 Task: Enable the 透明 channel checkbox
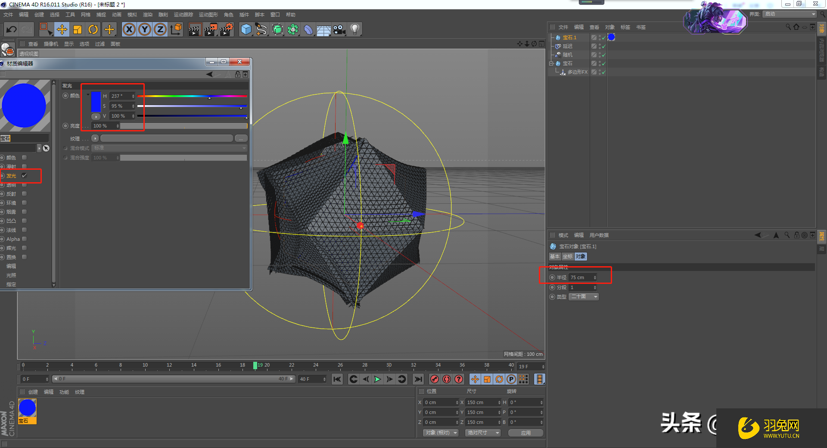[x=25, y=185]
